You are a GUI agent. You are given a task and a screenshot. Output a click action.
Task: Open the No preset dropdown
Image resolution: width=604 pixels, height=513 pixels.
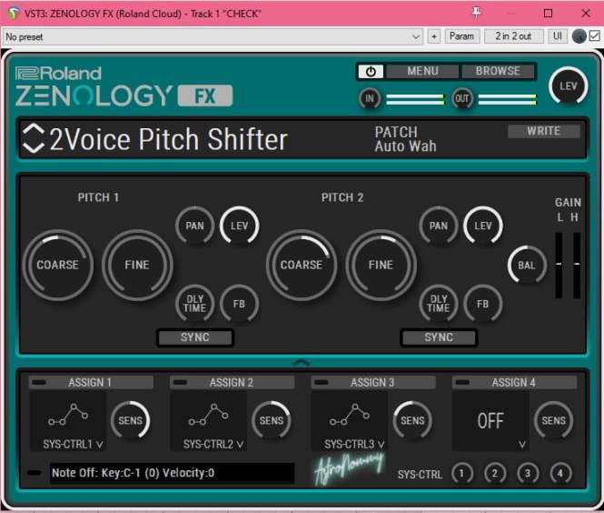pyautogui.click(x=213, y=37)
